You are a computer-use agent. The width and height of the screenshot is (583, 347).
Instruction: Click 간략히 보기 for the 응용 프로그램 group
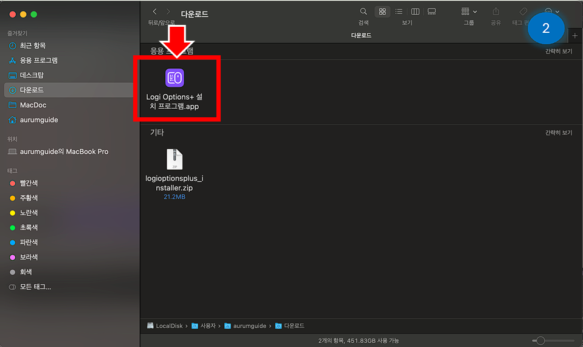pyautogui.click(x=559, y=51)
